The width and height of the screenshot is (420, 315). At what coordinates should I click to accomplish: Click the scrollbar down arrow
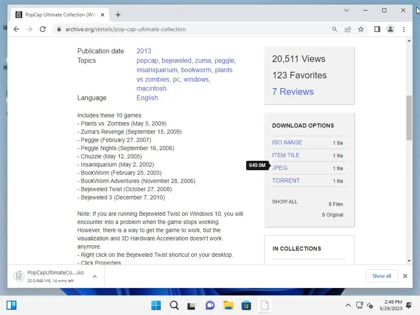[409, 260]
